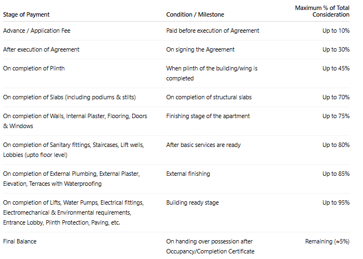
Task: Select the 'External finishing' milestone cell
Action: [188, 174]
